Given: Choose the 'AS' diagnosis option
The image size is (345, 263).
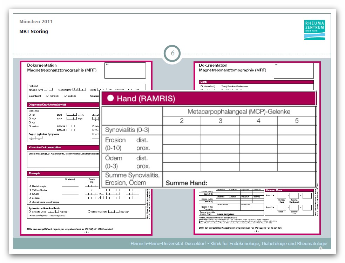Looking at the screenshot, I should pyautogui.click(x=30, y=122).
